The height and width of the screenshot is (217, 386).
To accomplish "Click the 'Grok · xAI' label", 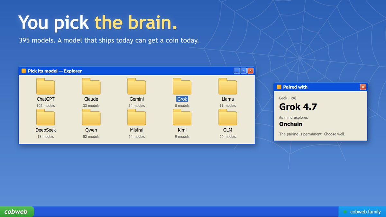I will coord(288,98).
